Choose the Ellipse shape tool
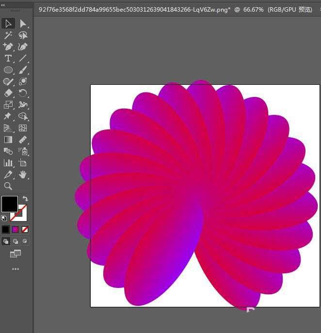The width and height of the screenshot is (321, 333). click(x=8, y=70)
